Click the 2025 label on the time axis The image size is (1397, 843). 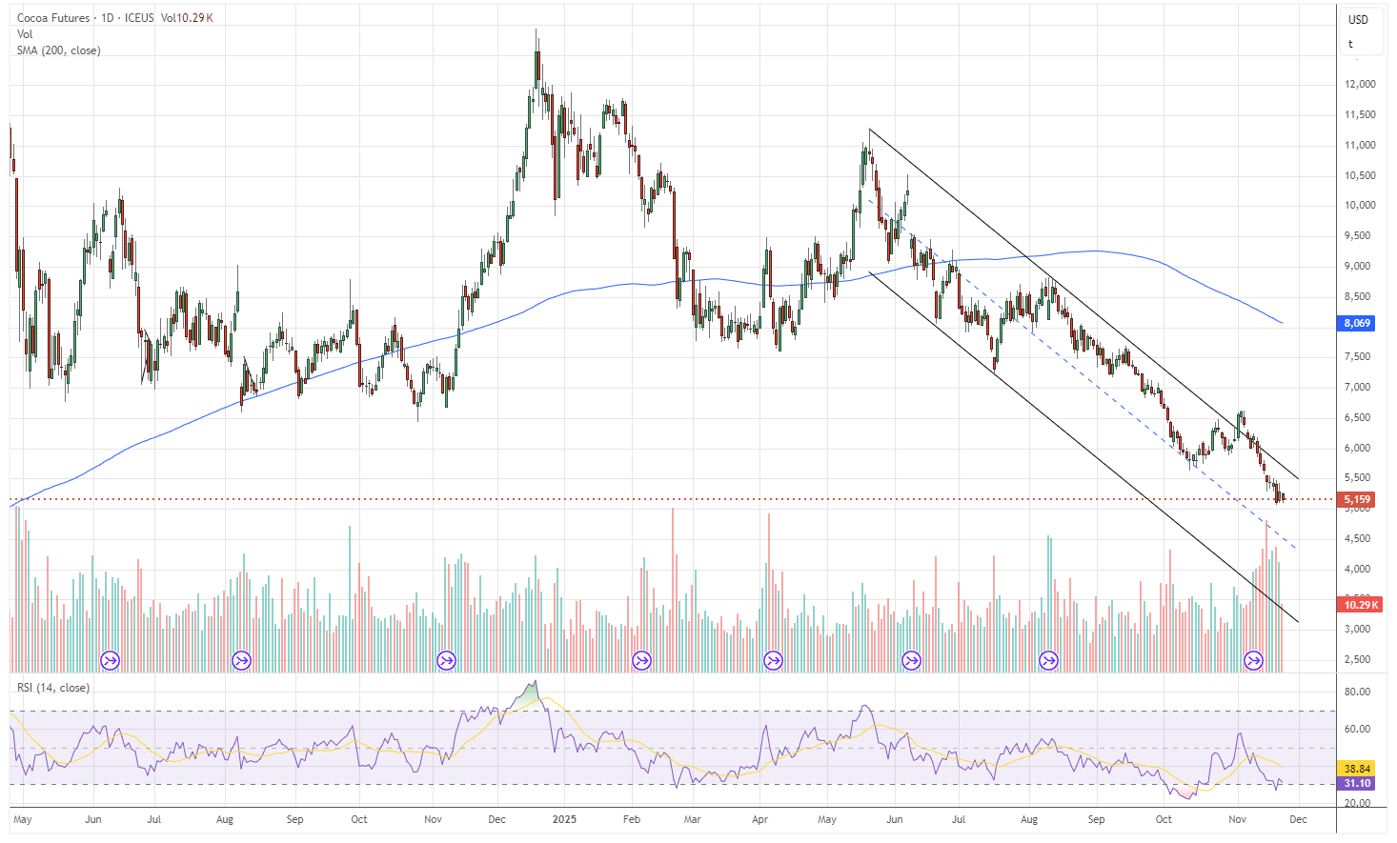564,818
